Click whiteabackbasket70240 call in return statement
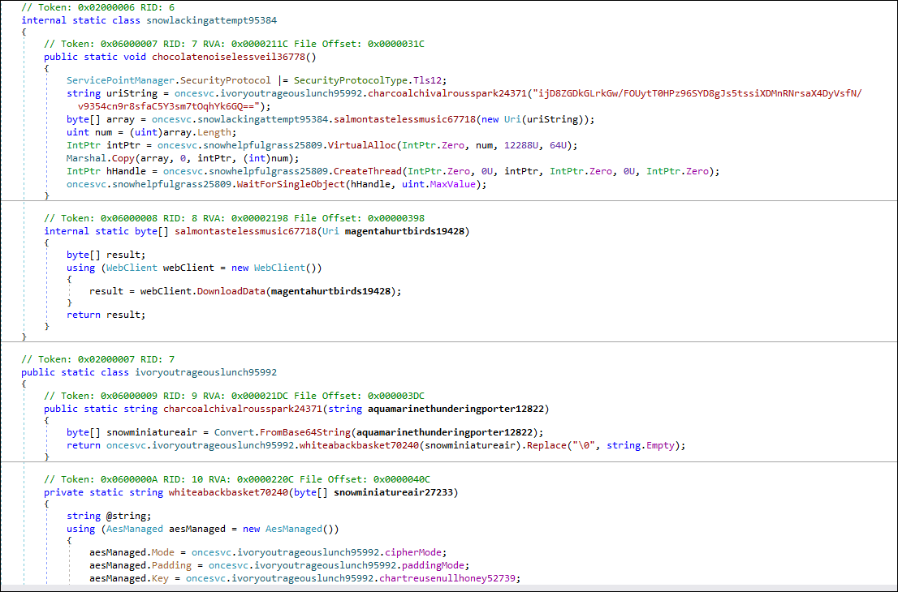Screen dimensions: 898x592 [359, 445]
